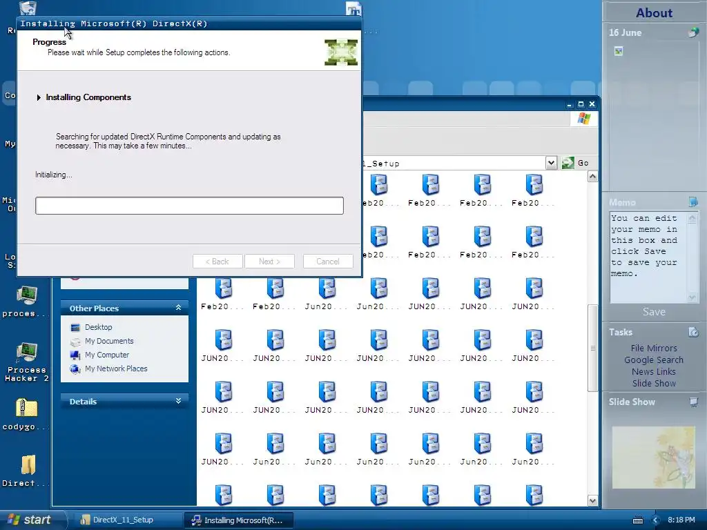Image resolution: width=707 pixels, height=530 pixels.
Task: Click the Next button in DirectX setup
Action: [x=269, y=262]
